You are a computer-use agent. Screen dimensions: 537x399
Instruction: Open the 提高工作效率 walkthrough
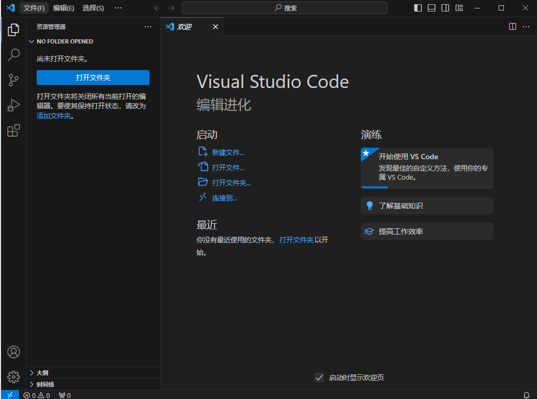click(x=427, y=231)
